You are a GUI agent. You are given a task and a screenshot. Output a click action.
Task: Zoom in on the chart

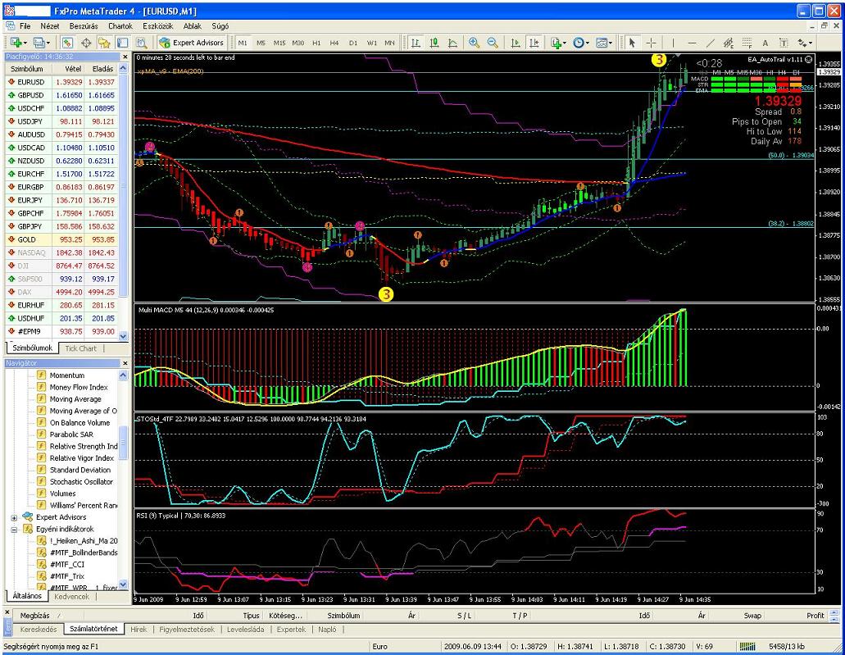(x=474, y=43)
